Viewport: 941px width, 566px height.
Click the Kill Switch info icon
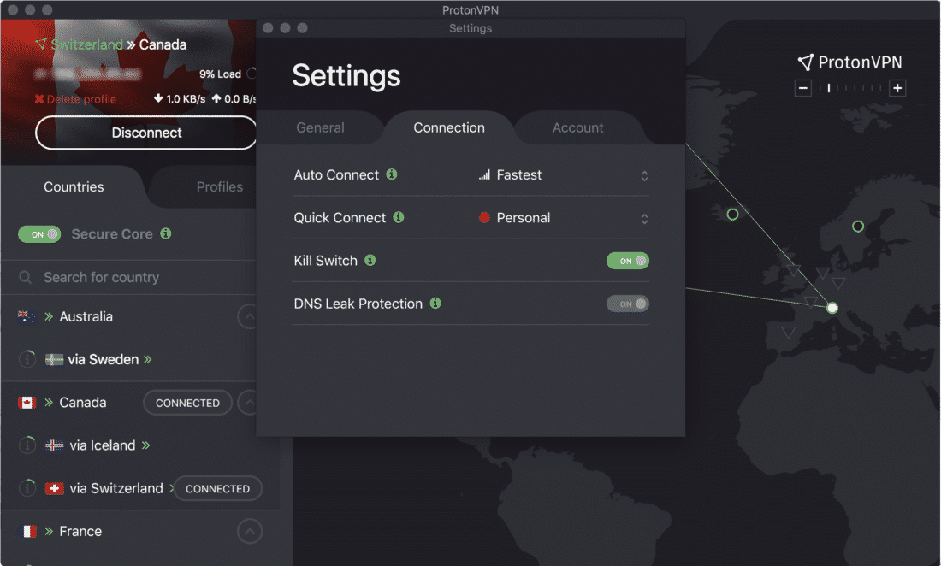(370, 260)
